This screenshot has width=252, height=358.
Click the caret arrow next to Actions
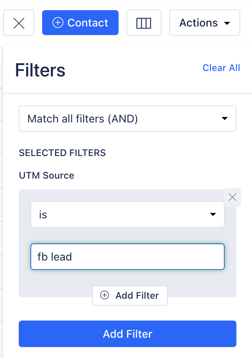pos(227,23)
